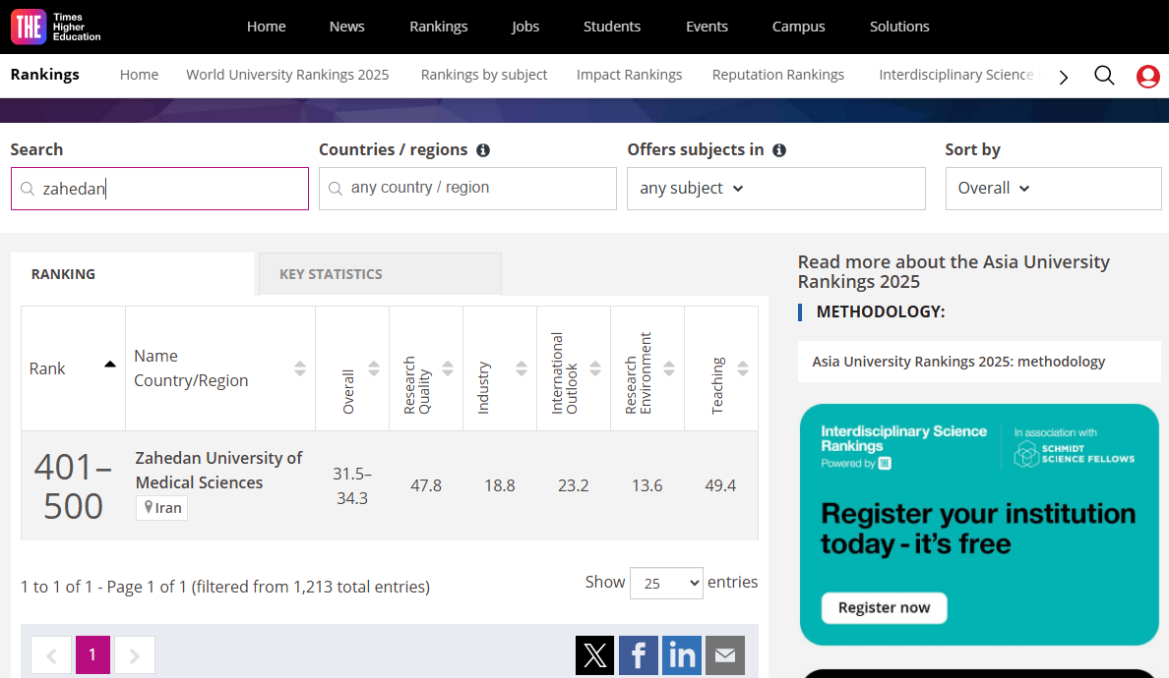Open the Sort by Overall dropdown
The height and width of the screenshot is (678, 1169).
pos(1054,189)
